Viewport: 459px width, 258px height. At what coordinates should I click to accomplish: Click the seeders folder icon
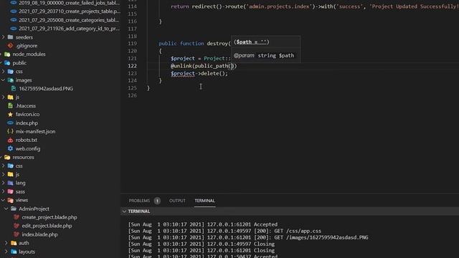click(11, 37)
